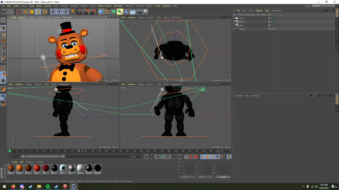Click the Record Active Objects button

pyautogui.click(x=186, y=157)
